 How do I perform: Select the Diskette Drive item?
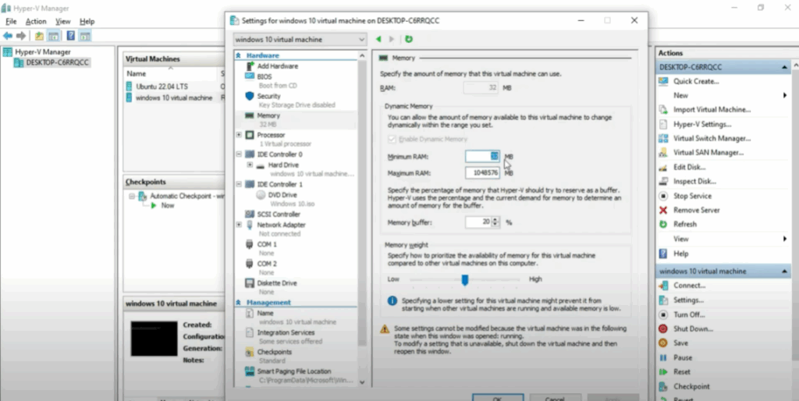277,283
